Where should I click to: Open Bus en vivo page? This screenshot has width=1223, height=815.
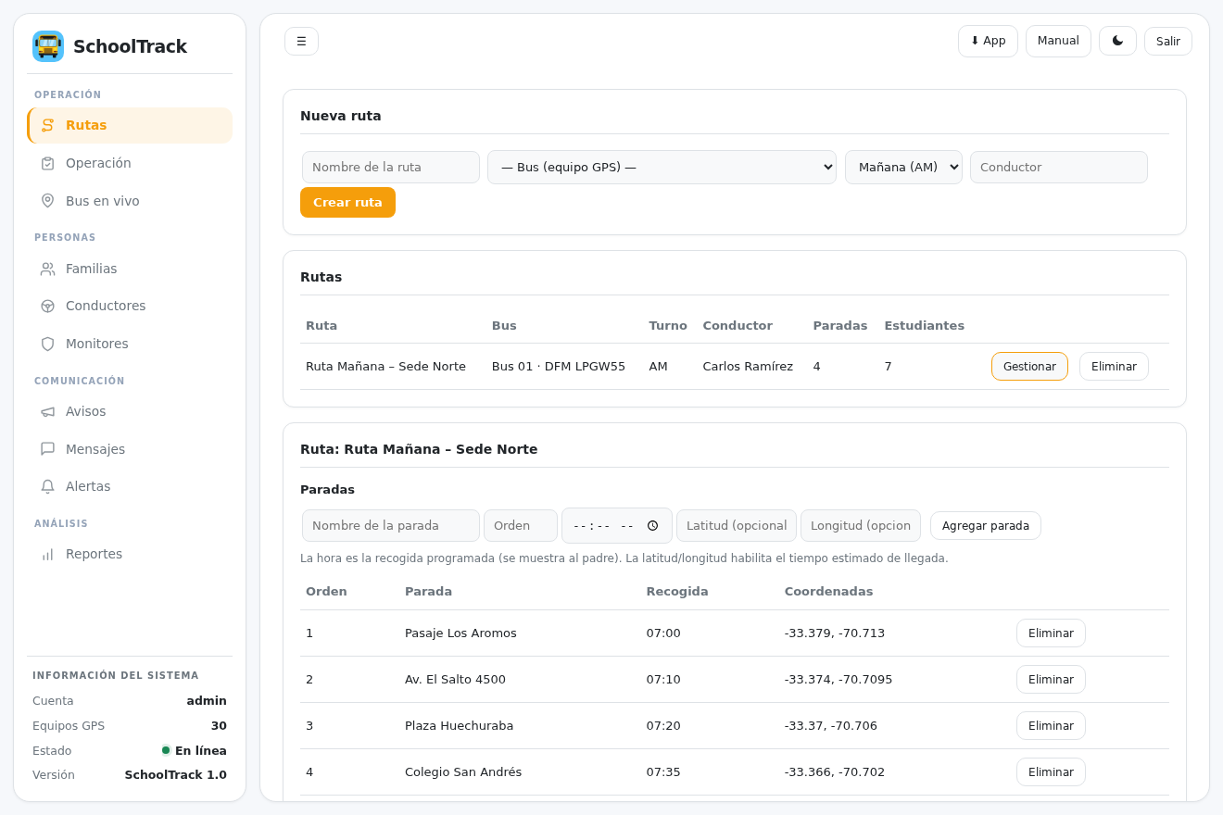tap(130, 201)
